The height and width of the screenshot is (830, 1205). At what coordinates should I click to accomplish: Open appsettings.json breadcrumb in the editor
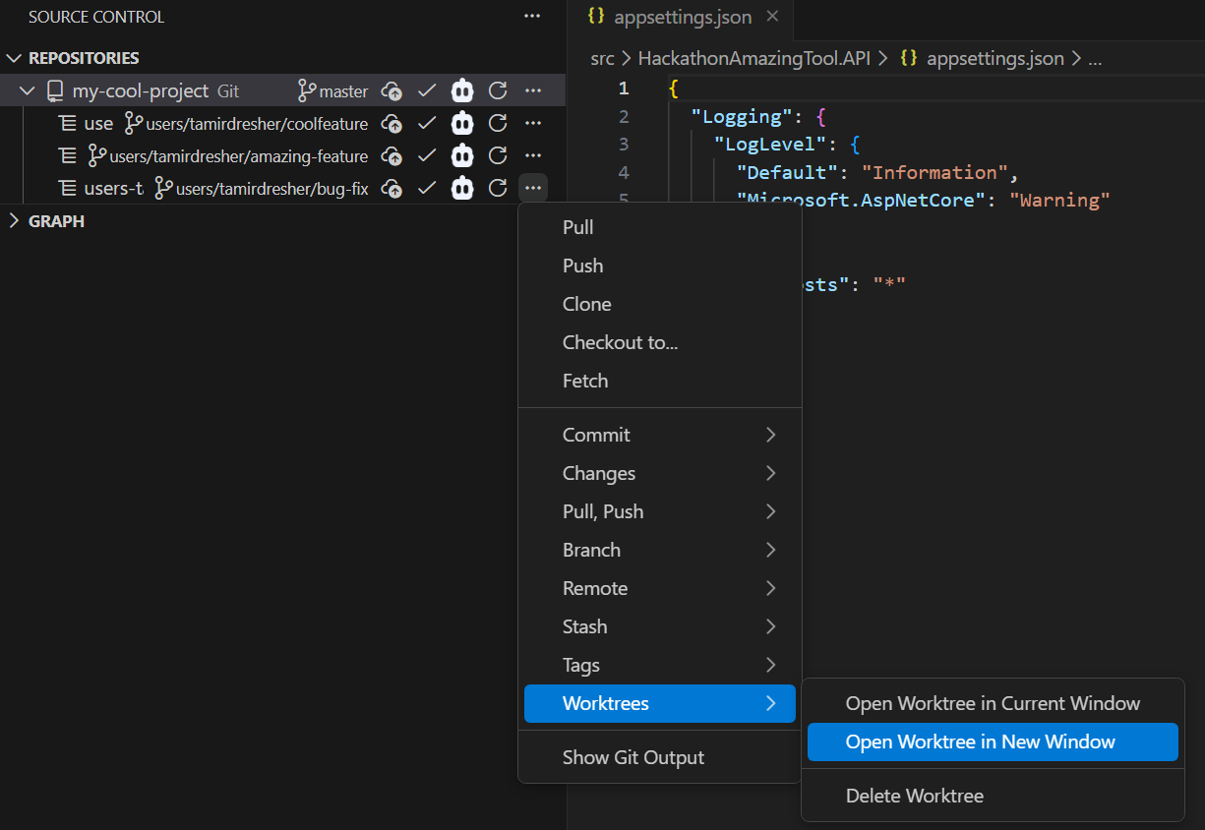(994, 58)
